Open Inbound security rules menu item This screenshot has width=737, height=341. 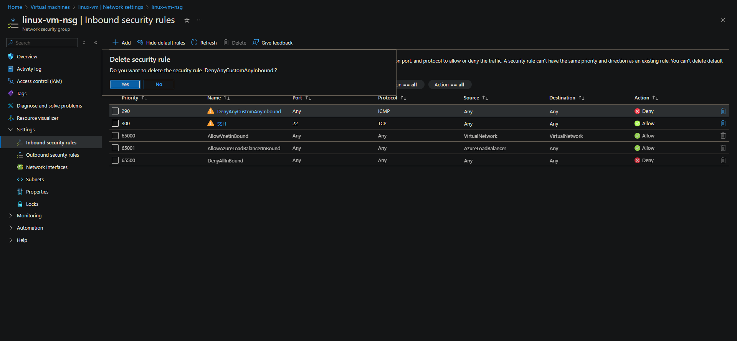(51, 142)
